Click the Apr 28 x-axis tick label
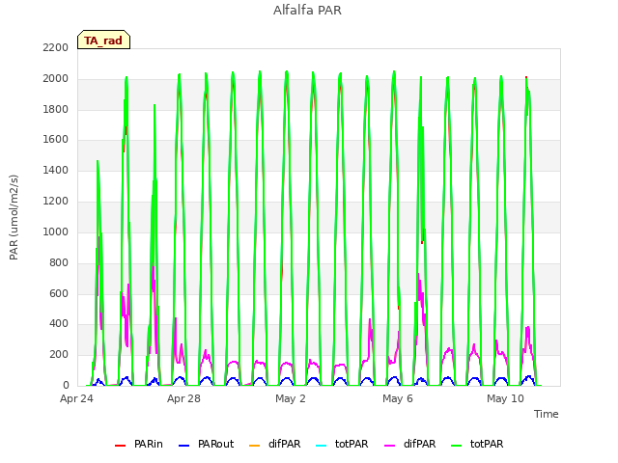 183,398
